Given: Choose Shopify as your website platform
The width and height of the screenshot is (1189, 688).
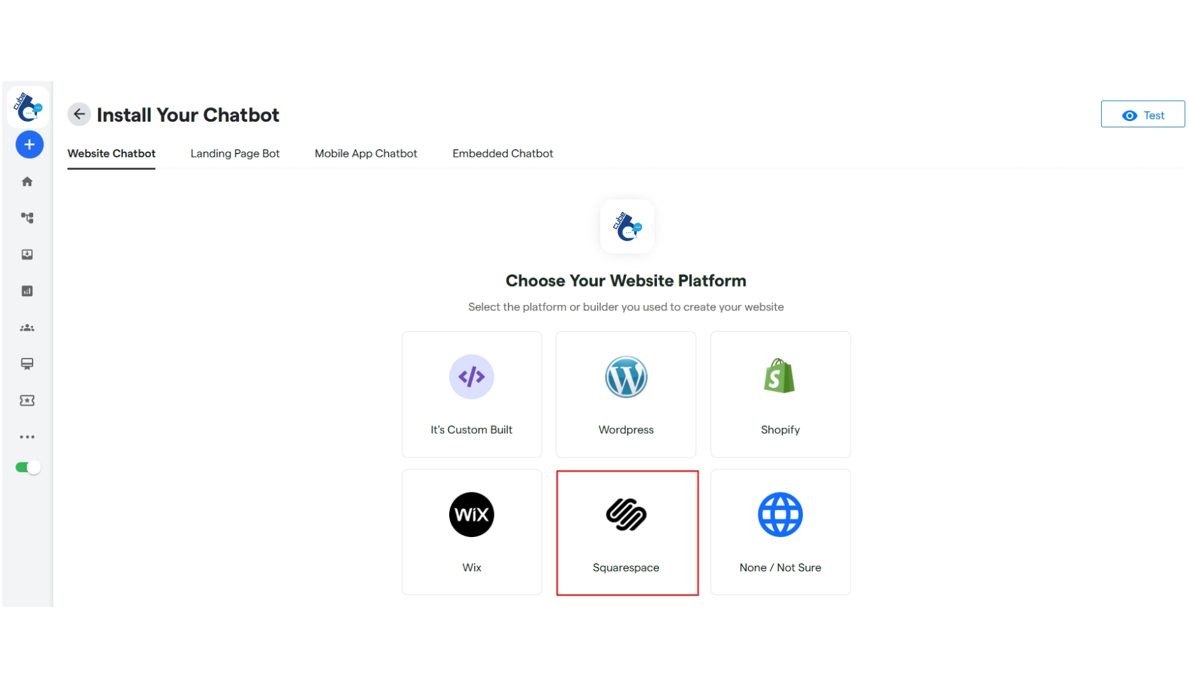Looking at the screenshot, I should [780, 394].
